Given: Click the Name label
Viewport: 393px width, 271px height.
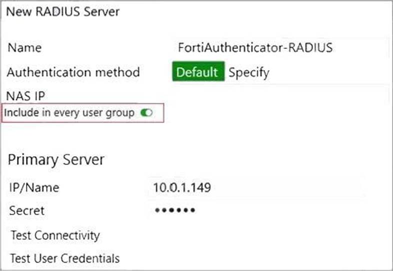Looking at the screenshot, I should tap(25, 48).
